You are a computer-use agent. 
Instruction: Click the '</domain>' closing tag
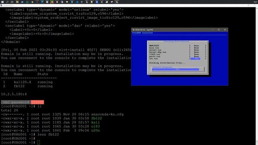click(11, 42)
